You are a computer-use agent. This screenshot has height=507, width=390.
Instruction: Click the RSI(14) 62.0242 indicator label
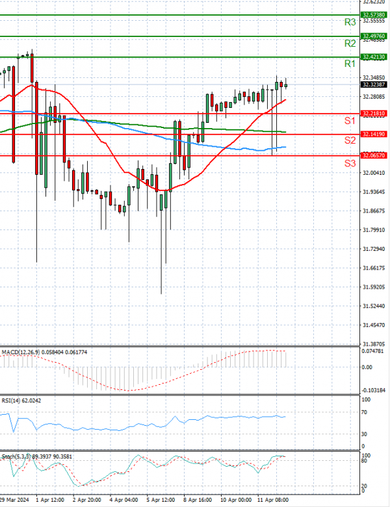pyautogui.click(x=21, y=400)
